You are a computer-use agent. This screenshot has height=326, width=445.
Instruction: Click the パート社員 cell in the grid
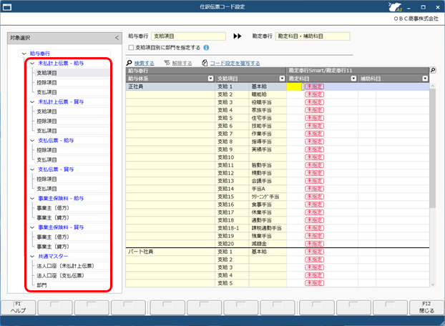[170, 252]
